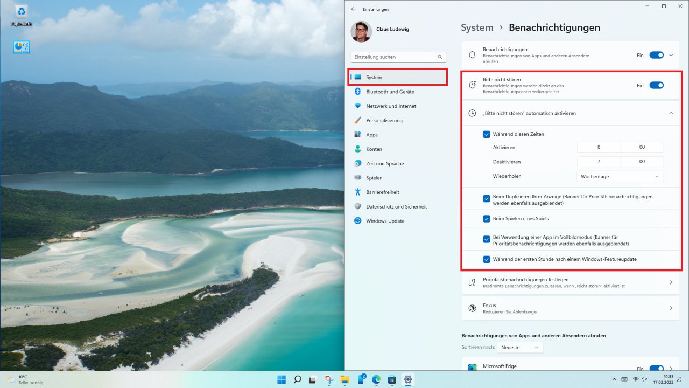Click the Personalisierung brush icon
The width and height of the screenshot is (689, 388).
(x=357, y=120)
